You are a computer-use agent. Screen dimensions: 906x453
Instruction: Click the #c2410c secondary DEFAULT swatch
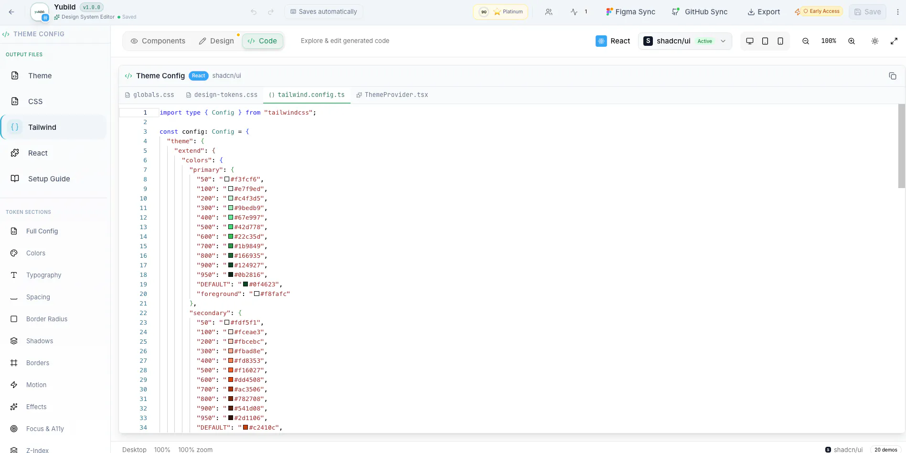point(245,427)
